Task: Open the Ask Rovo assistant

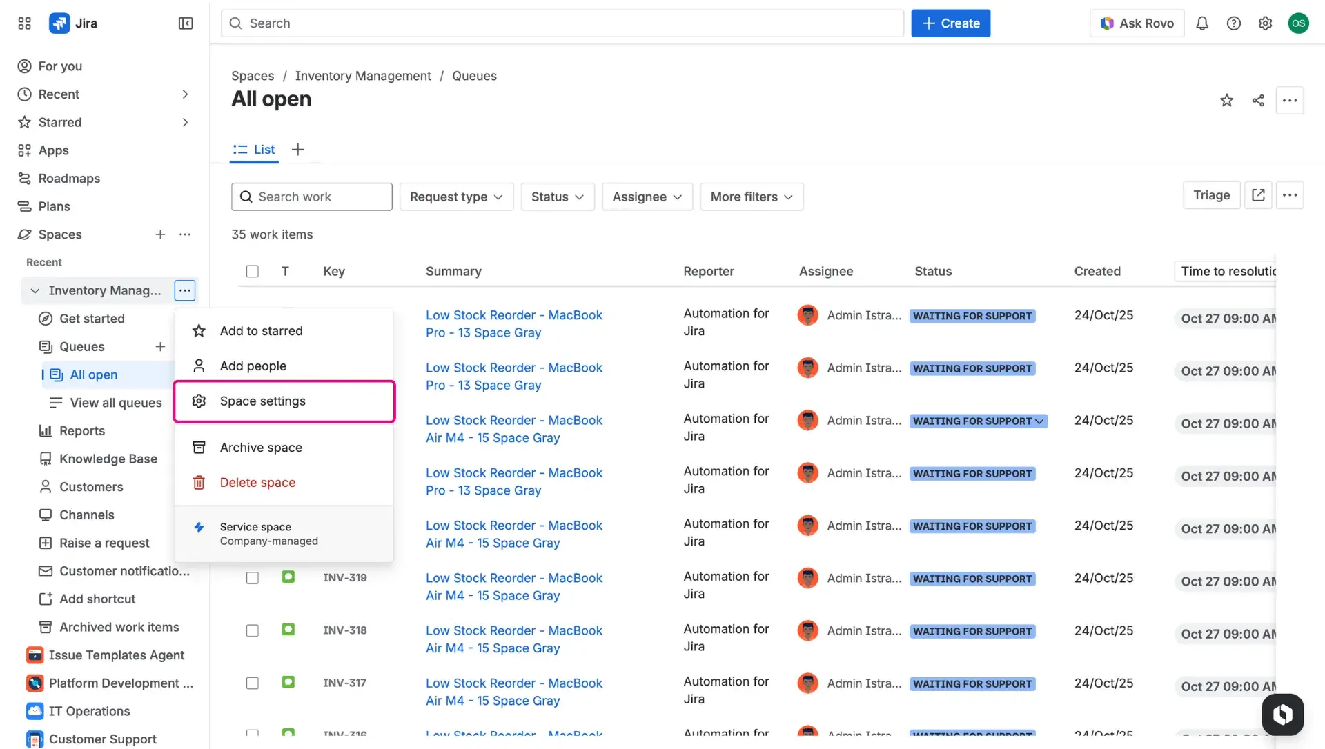Action: pyautogui.click(x=1137, y=23)
